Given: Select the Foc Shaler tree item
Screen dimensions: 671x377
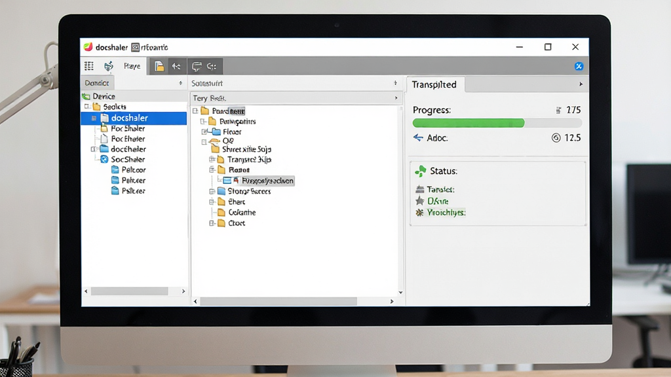Looking at the screenshot, I should [x=128, y=128].
